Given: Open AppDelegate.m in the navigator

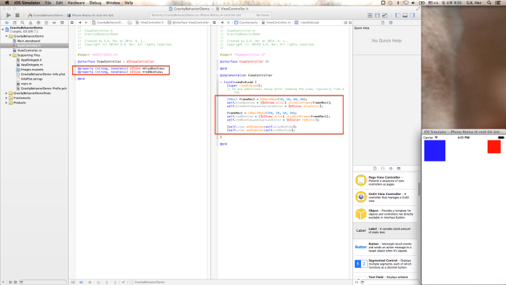Looking at the screenshot, I should [31, 64].
